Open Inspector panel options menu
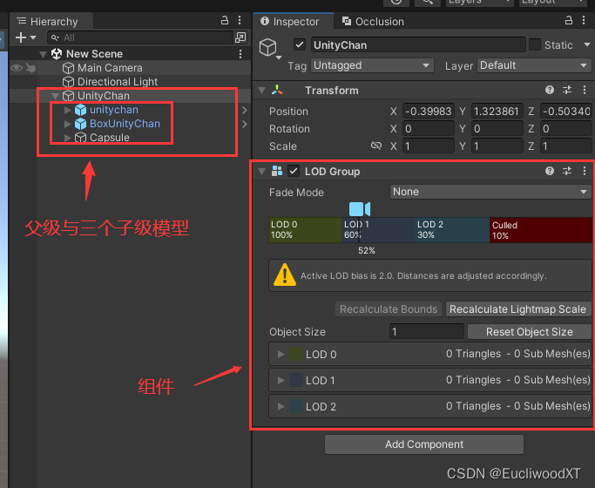 [x=584, y=20]
